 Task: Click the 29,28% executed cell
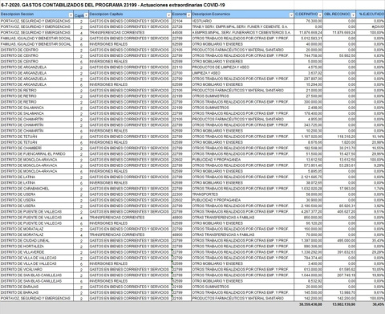click(x=371, y=252)
